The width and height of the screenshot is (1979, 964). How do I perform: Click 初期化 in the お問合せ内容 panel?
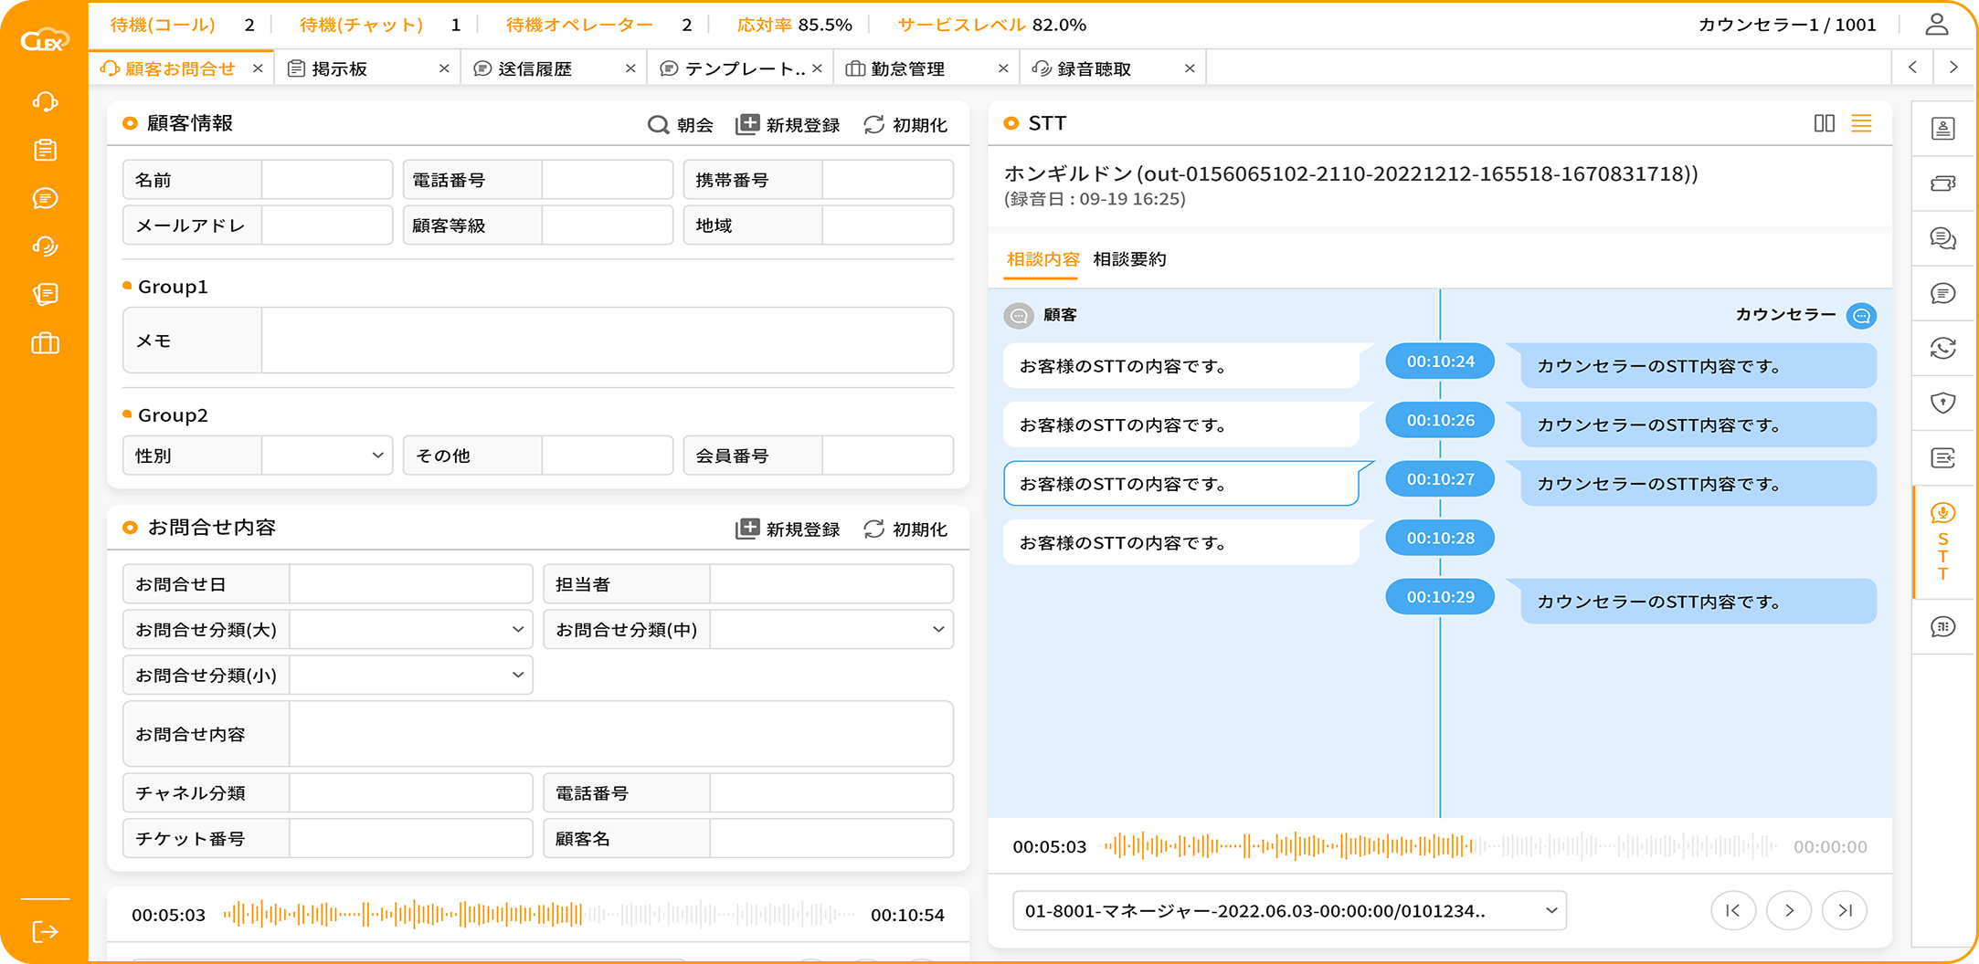coord(905,529)
